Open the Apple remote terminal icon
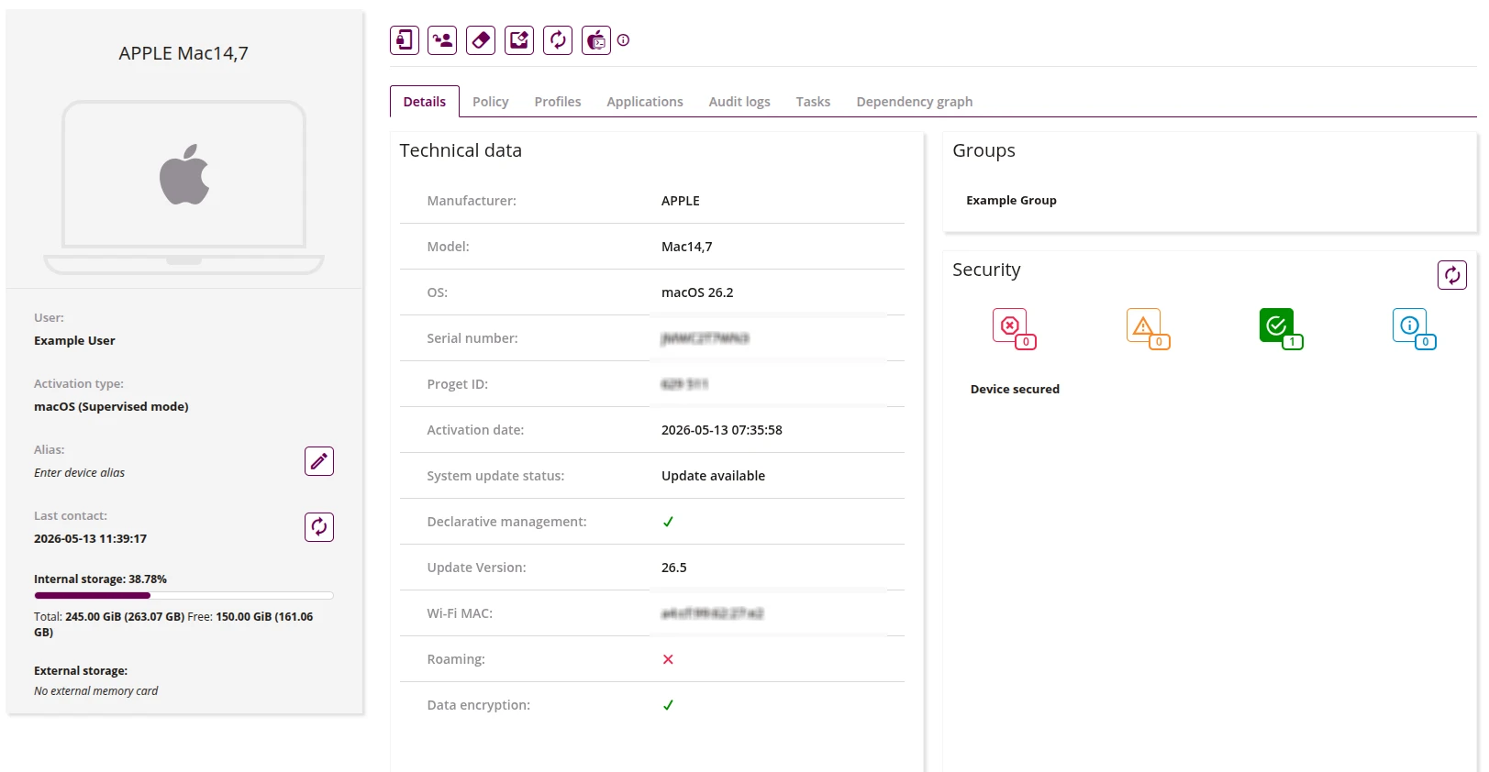This screenshot has width=1489, height=772. click(x=596, y=40)
